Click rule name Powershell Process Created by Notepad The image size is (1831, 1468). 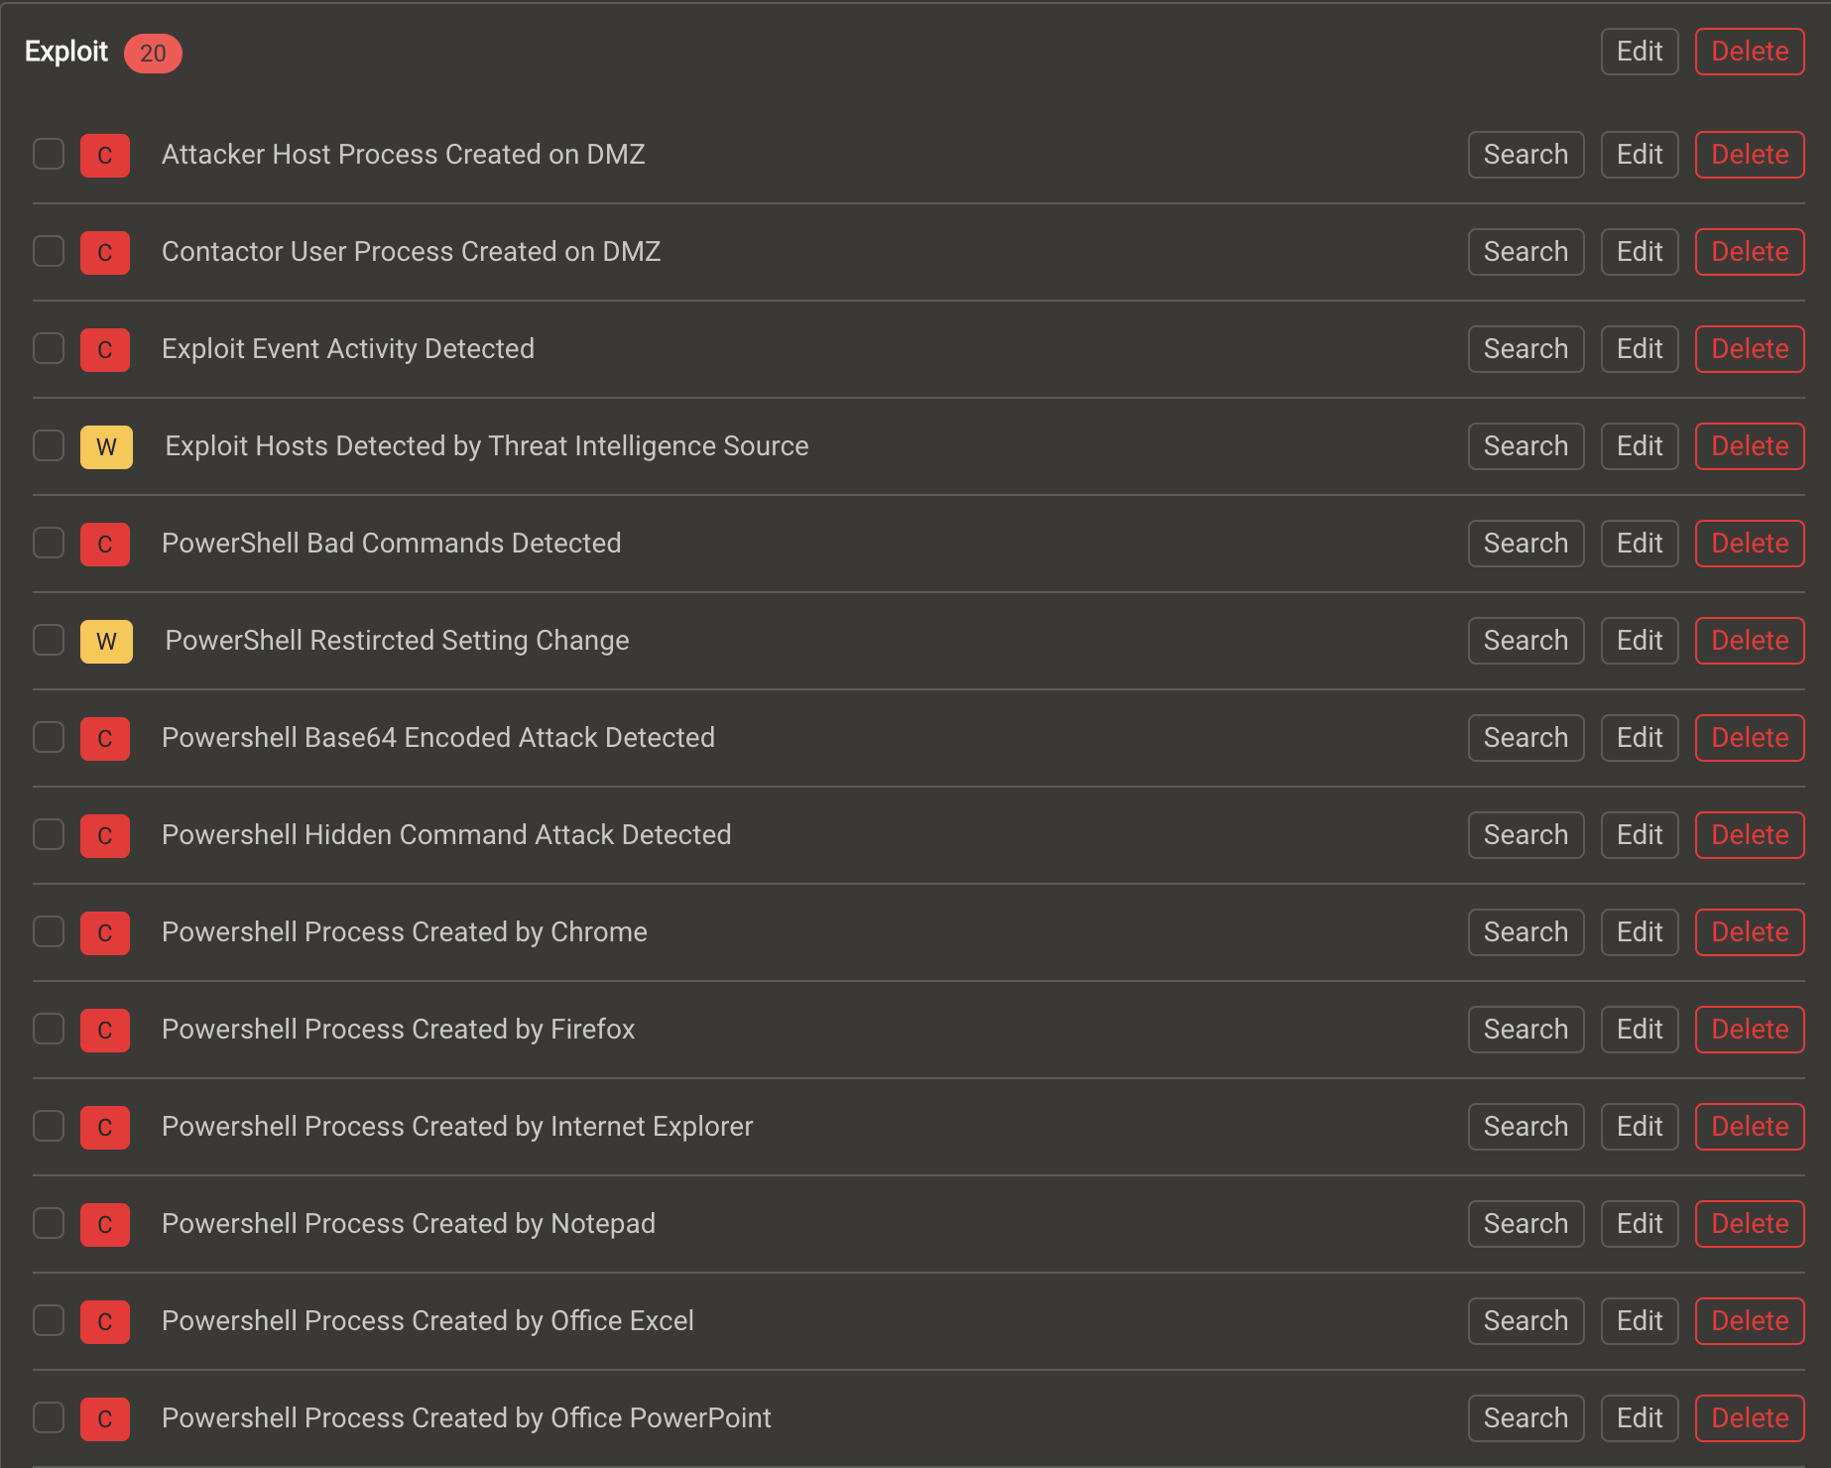coord(409,1224)
